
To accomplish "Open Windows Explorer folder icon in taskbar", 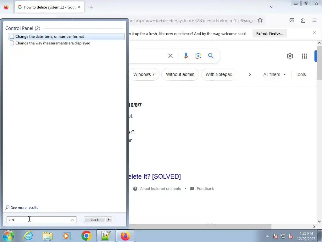I will 47,236.
